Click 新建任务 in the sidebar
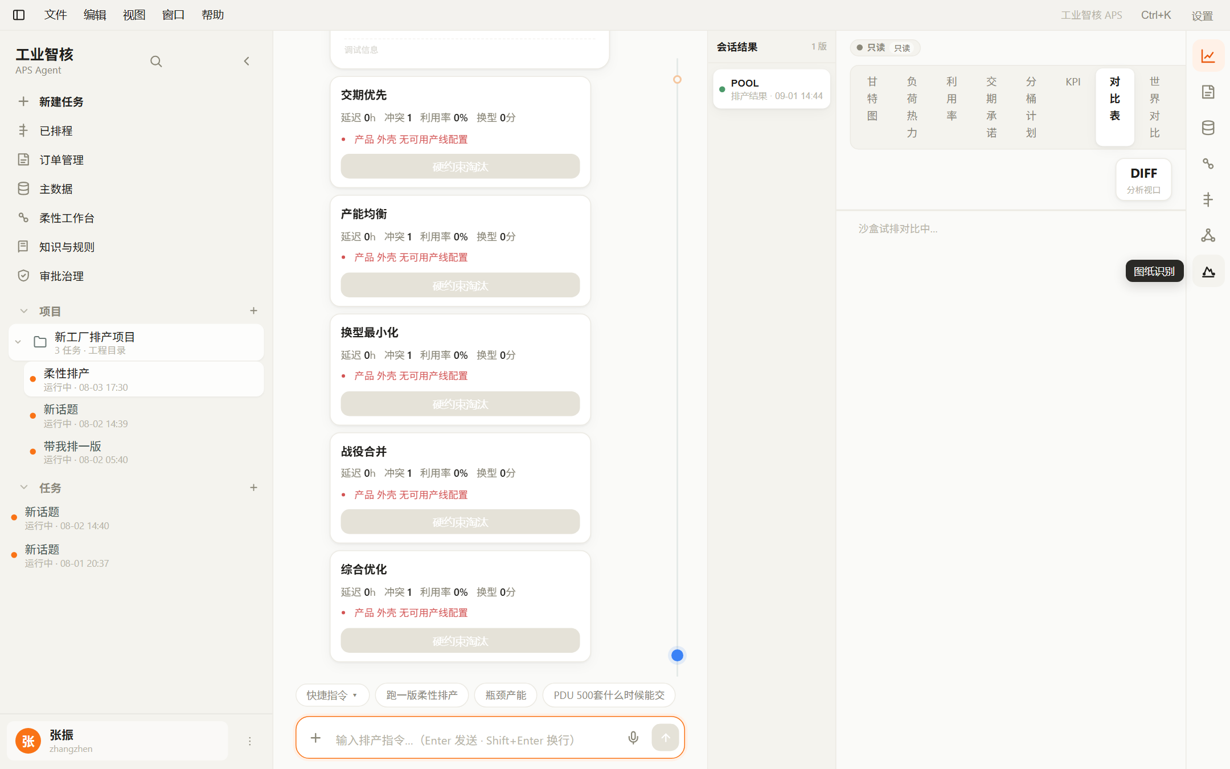The width and height of the screenshot is (1230, 769). 61,101
